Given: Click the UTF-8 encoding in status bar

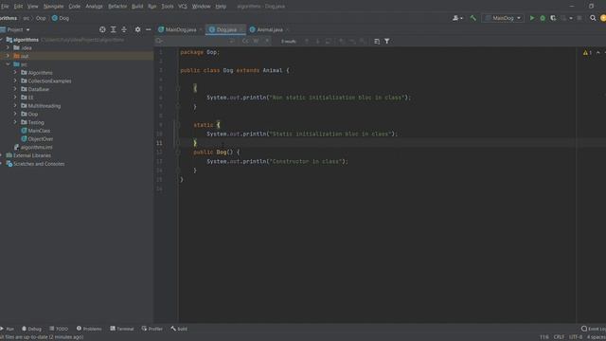Looking at the screenshot, I should pos(576,337).
